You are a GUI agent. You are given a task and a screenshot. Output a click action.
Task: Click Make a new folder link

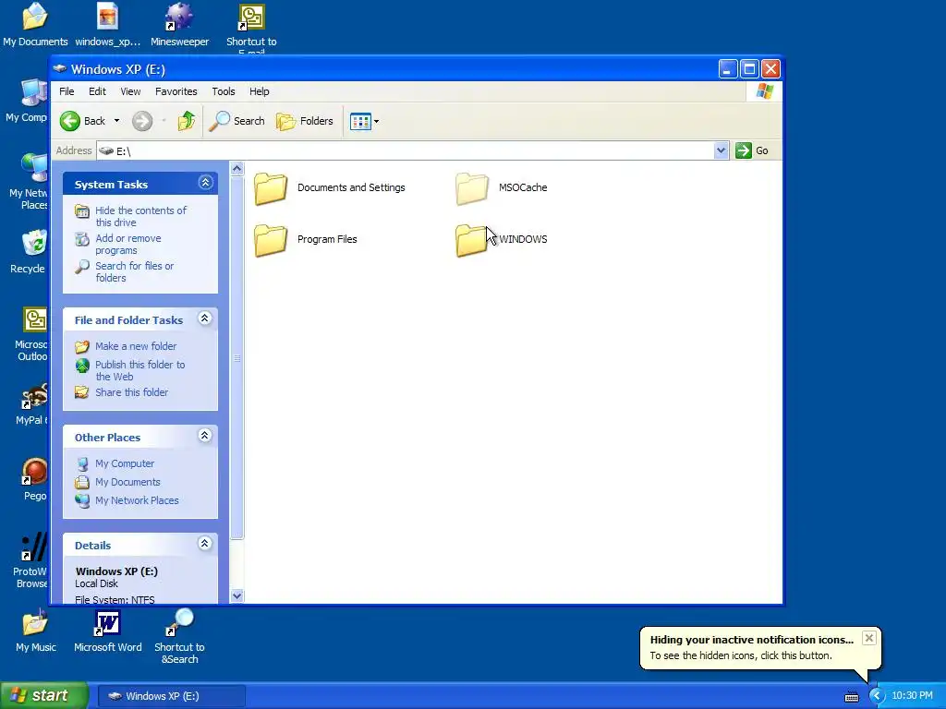point(136,346)
